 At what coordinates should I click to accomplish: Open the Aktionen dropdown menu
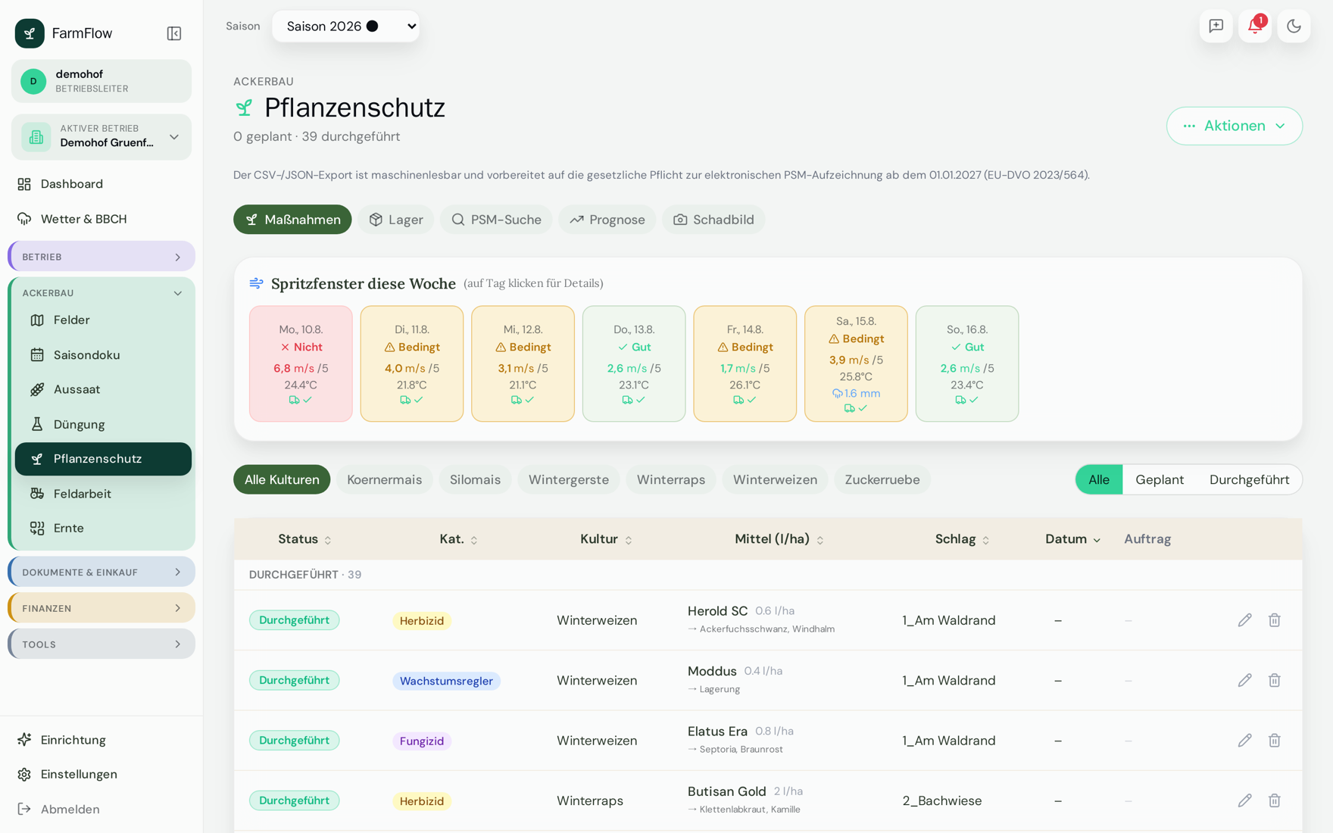(x=1235, y=126)
